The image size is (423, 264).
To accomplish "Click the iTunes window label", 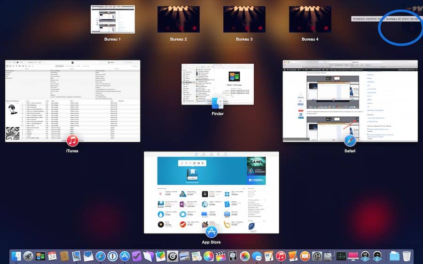I will click(72, 151).
